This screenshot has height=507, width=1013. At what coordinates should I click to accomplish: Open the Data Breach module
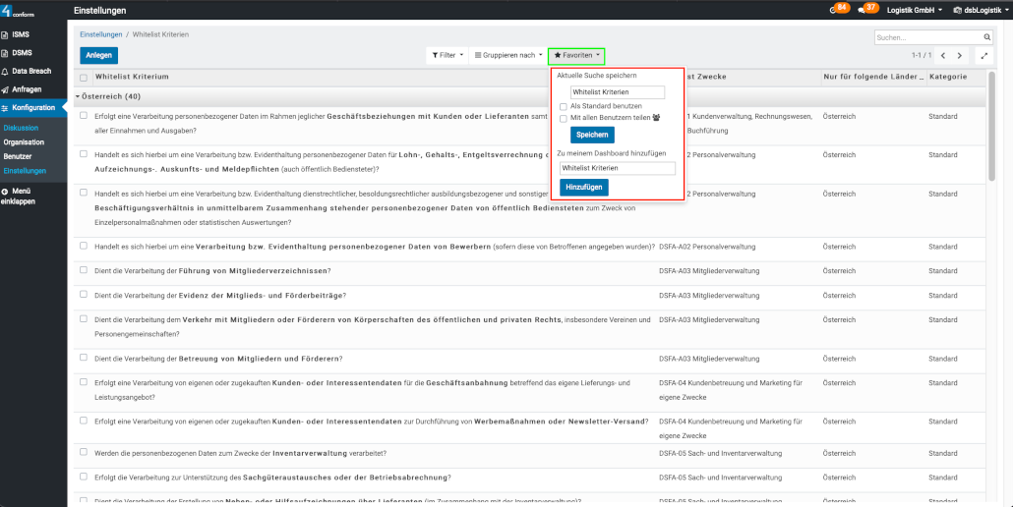(x=32, y=72)
